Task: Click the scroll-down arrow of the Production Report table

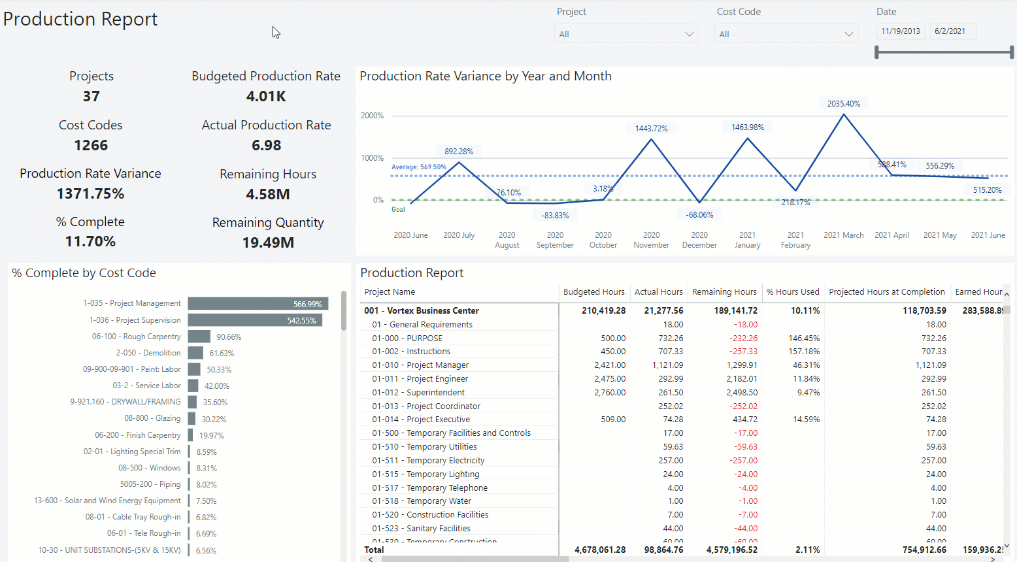Action: (x=1007, y=546)
